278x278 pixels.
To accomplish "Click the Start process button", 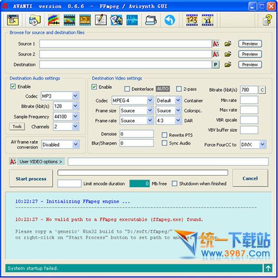I will click(x=31, y=179).
